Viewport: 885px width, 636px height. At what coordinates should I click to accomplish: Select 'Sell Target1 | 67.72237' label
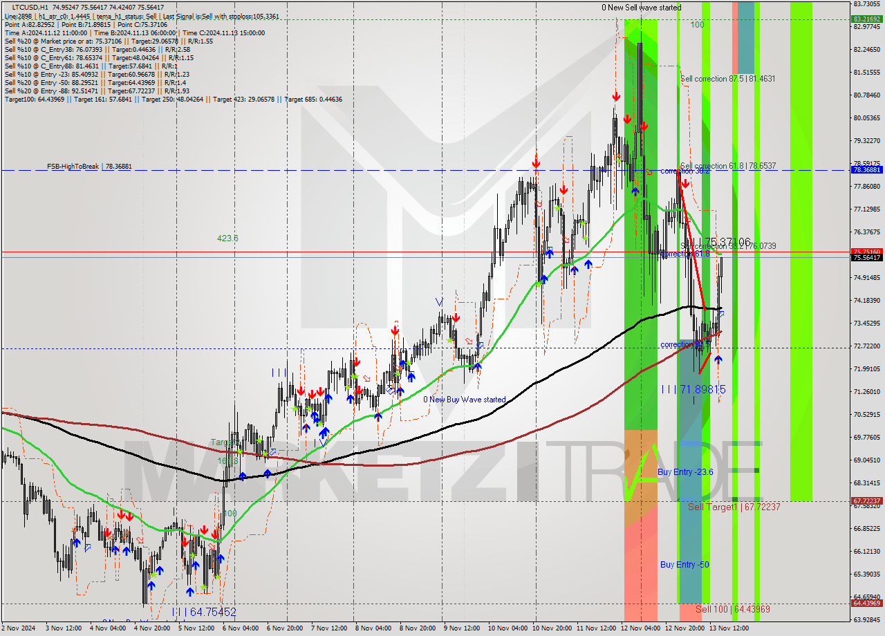pyautogui.click(x=734, y=507)
